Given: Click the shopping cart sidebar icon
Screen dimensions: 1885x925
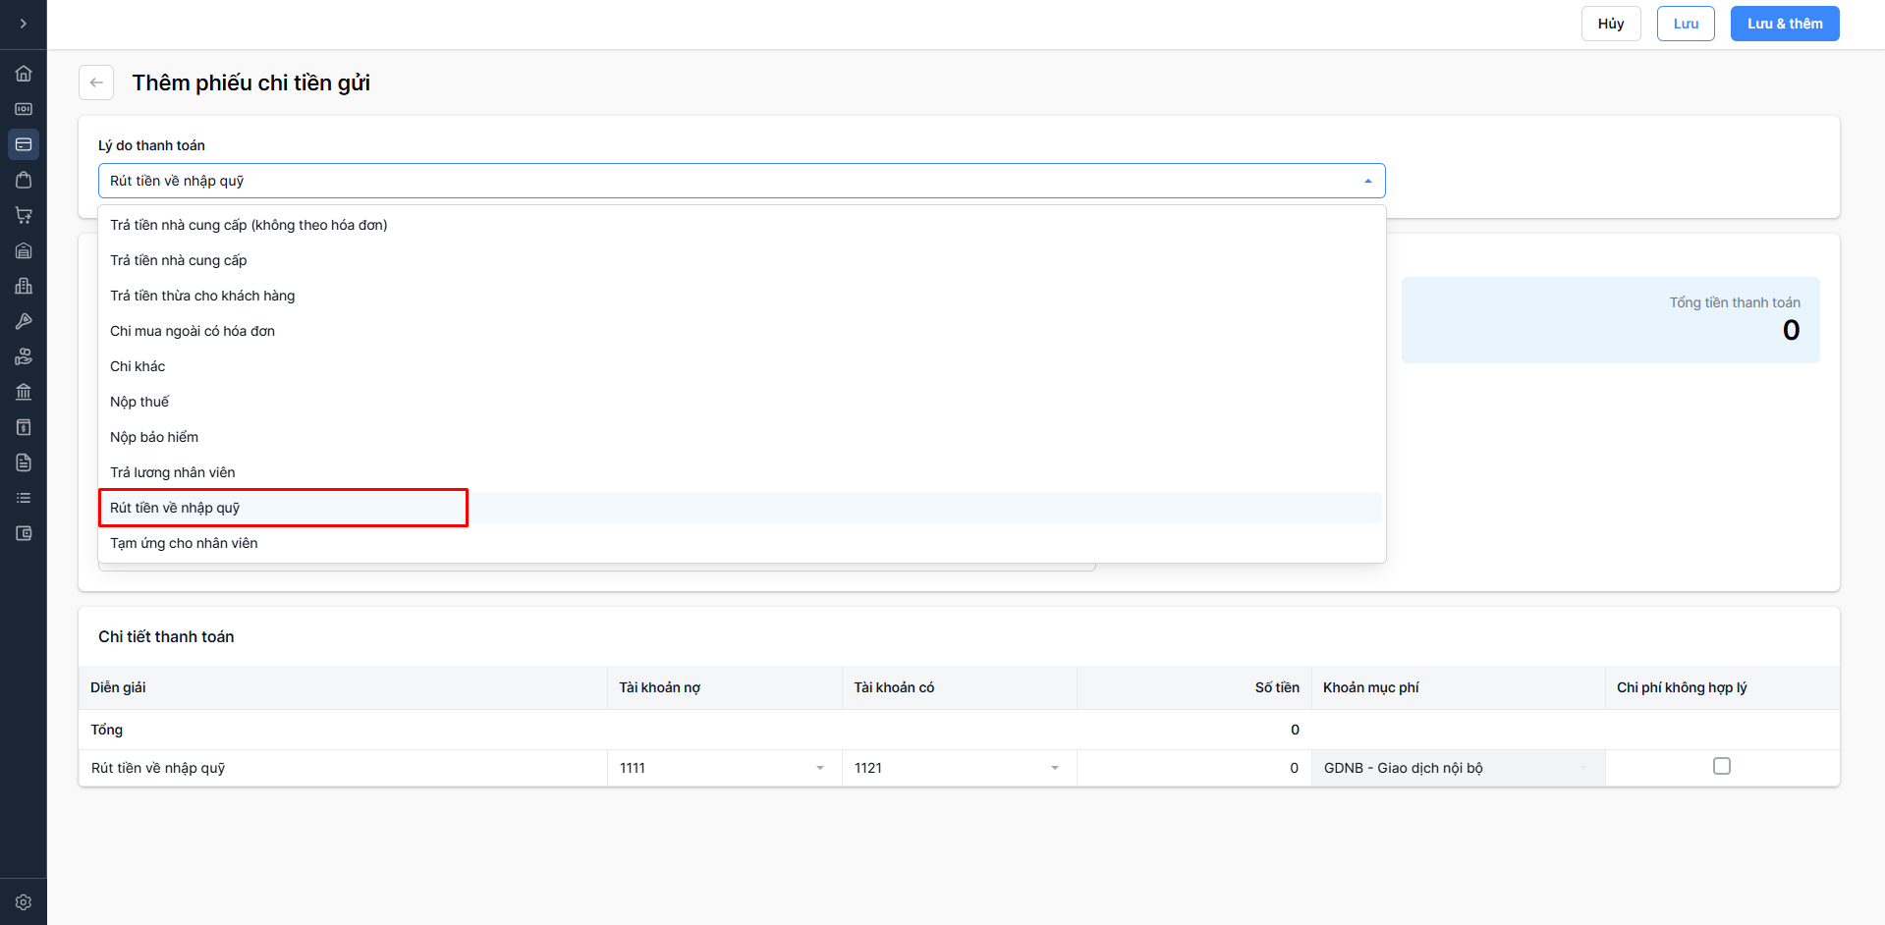Looking at the screenshot, I should (x=24, y=215).
